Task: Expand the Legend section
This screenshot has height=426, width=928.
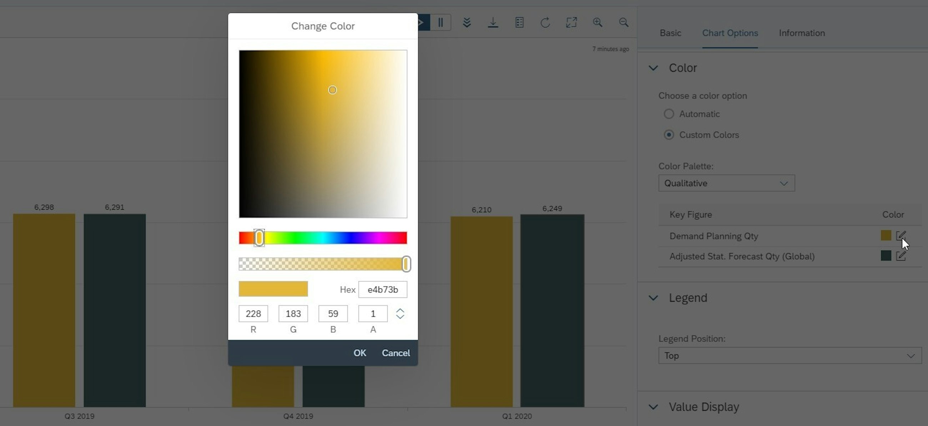Action: tap(653, 297)
